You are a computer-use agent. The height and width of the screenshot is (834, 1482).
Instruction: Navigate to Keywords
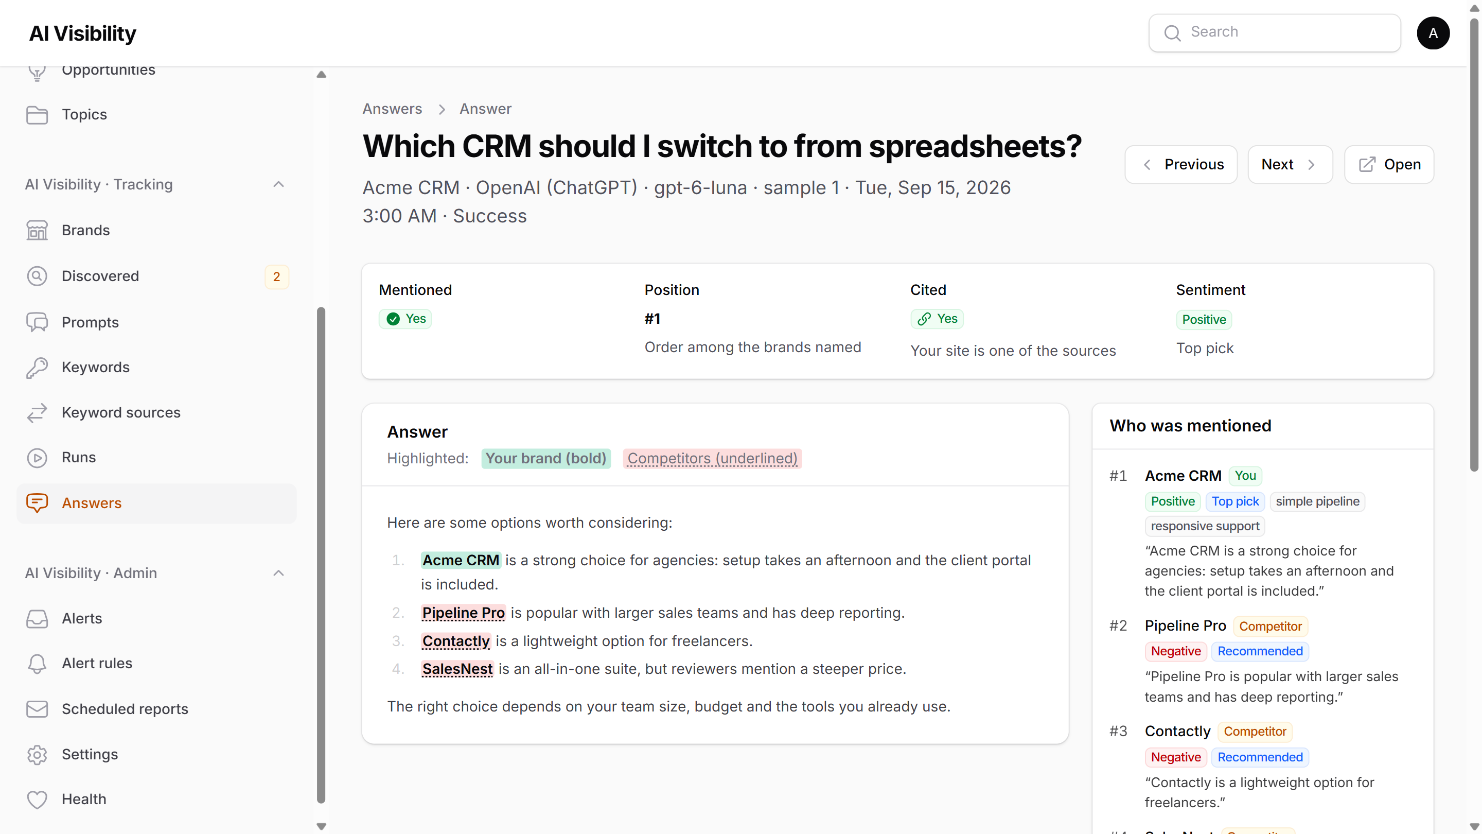(x=156, y=367)
